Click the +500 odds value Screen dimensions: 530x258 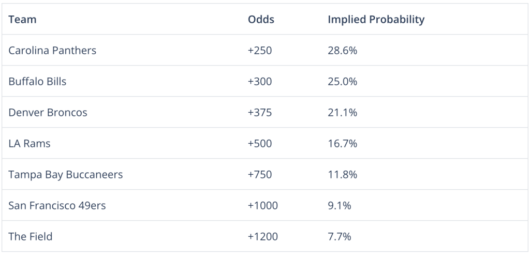click(x=260, y=144)
